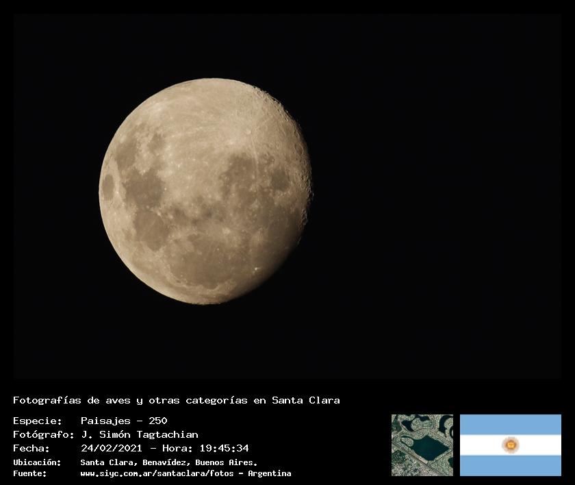Select the bottom blue stripe of the flag
575x485 pixels.
pyautogui.click(x=510, y=466)
